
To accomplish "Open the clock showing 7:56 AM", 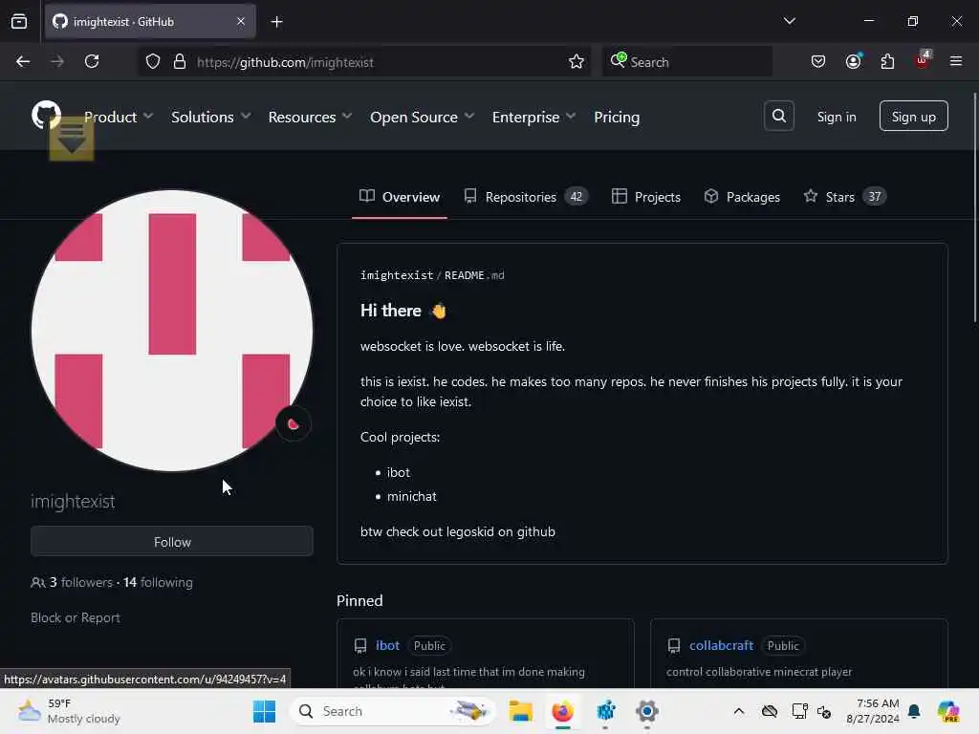I will [872, 711].
